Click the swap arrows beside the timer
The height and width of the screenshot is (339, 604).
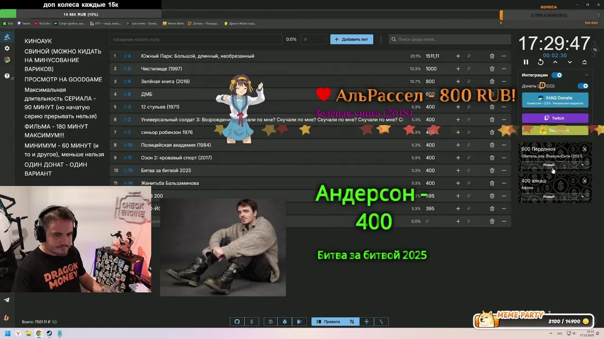(x=595, y=49)
